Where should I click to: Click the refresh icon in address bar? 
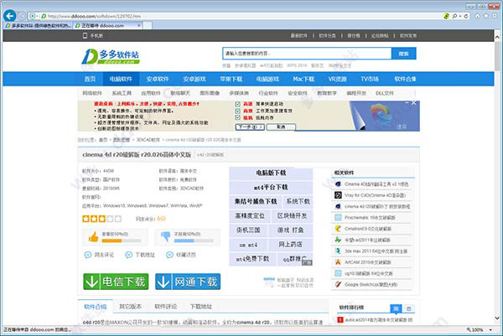(x=466, y=16)
